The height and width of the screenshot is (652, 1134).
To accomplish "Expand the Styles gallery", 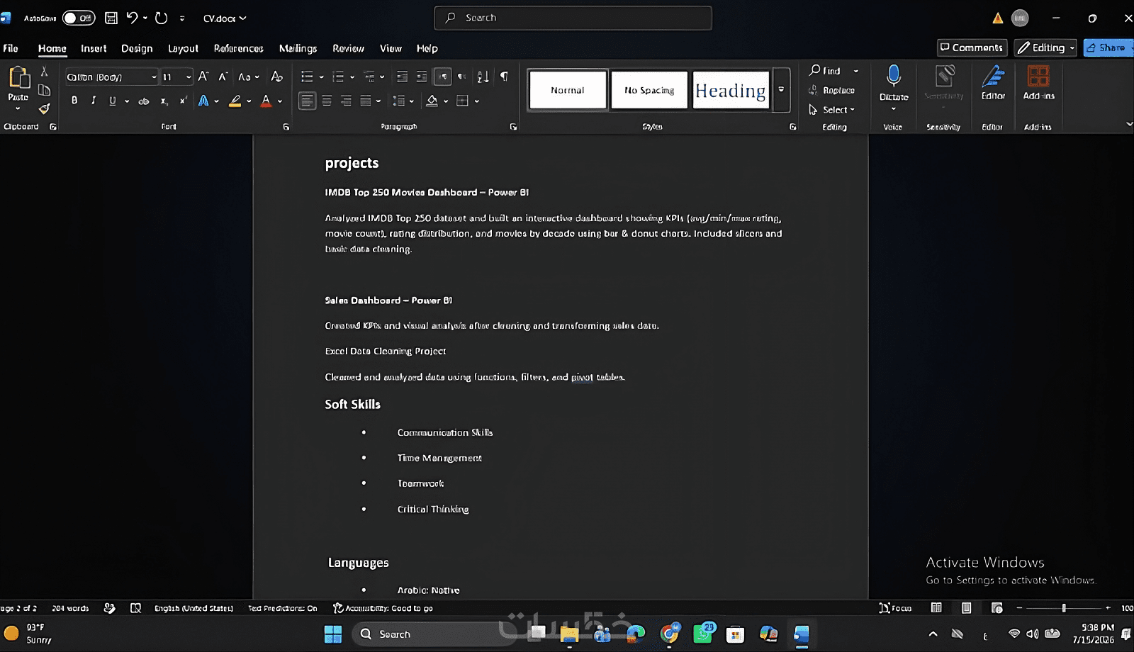I will [x=781, y=90].
